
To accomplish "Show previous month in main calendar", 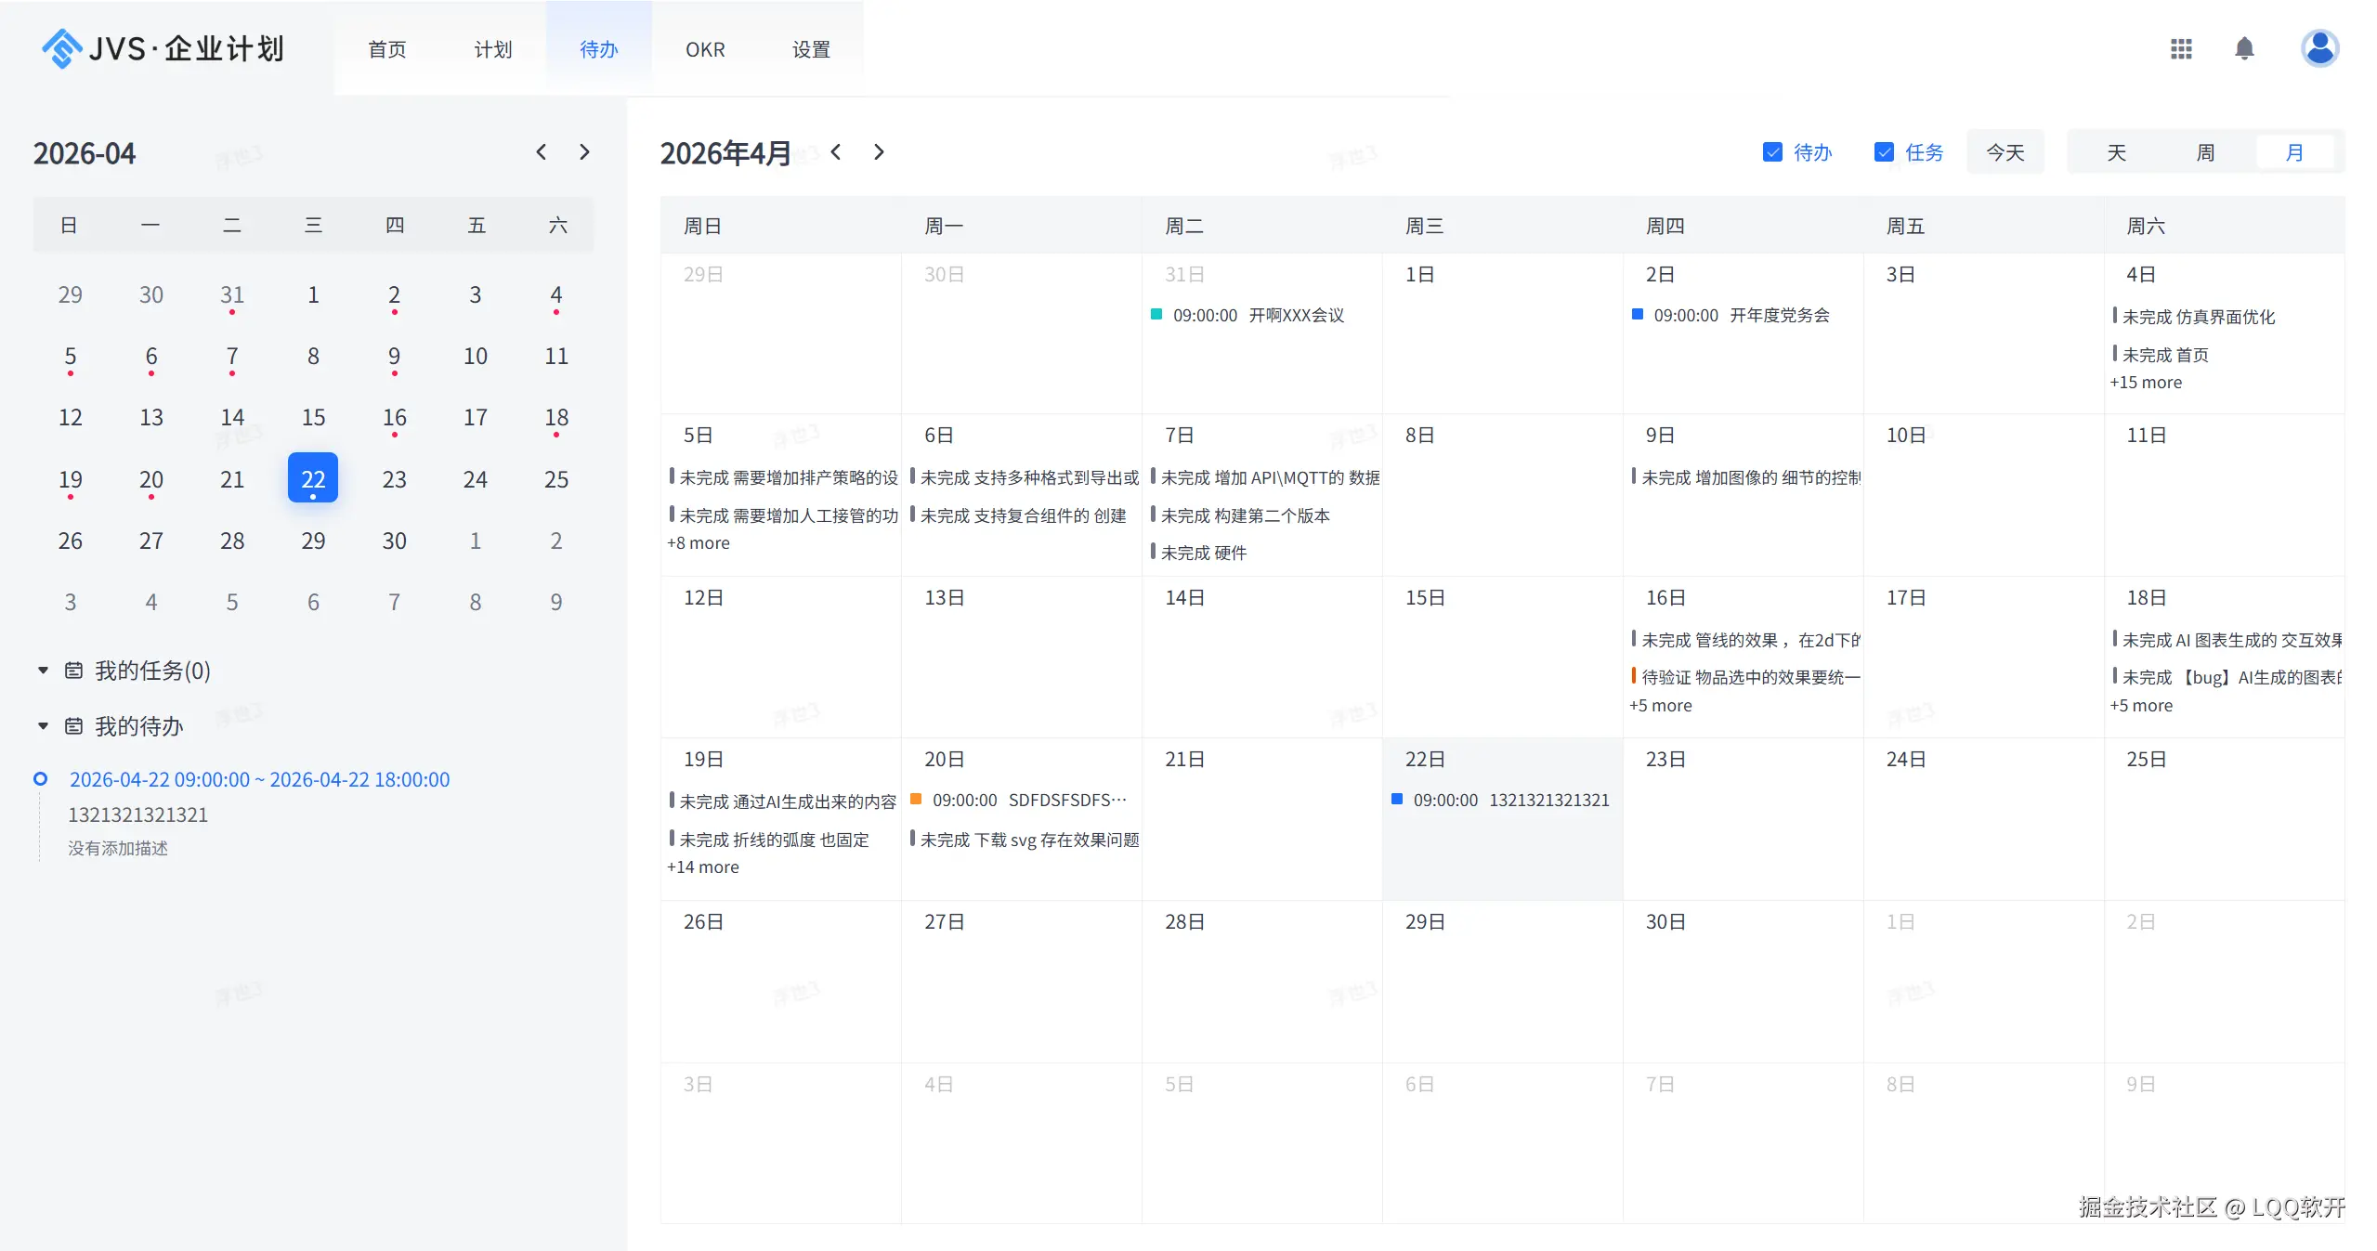I will click(x=836, y=152).
